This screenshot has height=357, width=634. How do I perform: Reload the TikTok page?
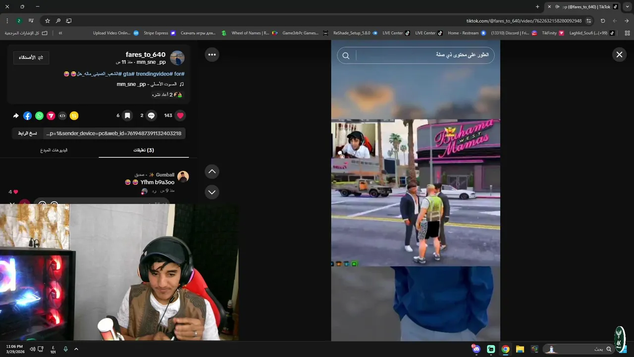603,21
